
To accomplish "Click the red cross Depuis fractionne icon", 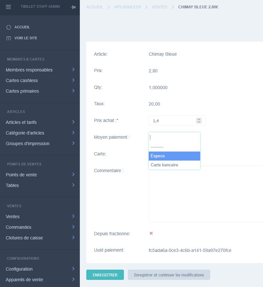I will (x=151, y=233).
